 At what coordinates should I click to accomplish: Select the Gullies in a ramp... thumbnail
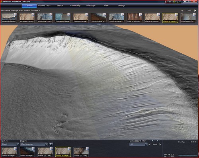[152, 18]
